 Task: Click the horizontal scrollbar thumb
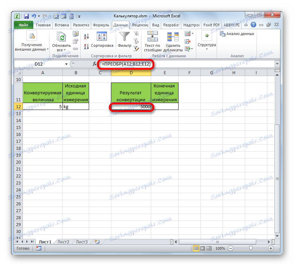pos(217,242)
